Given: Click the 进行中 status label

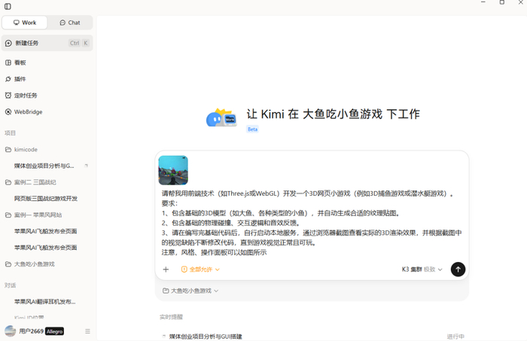Looking at the screenshot, I should tap(455, 336).
